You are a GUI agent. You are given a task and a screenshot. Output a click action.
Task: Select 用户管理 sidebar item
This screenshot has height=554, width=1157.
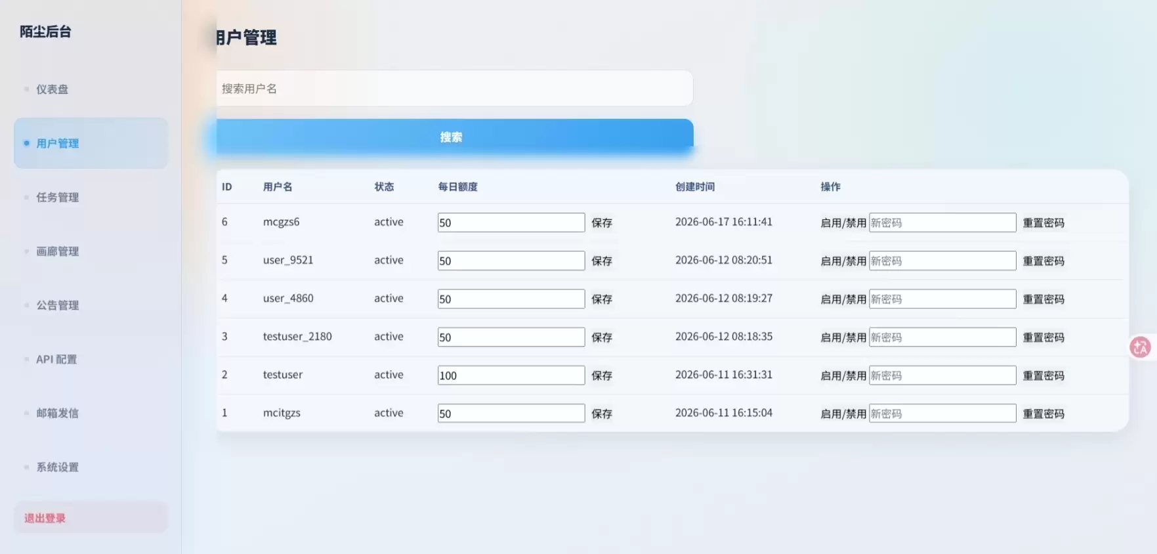[91, 143]
